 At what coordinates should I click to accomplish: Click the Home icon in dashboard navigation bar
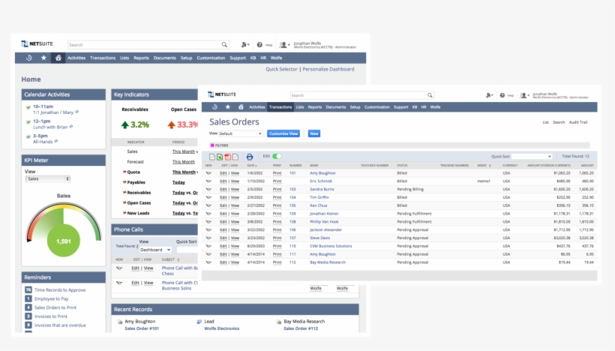pos(58,58)
